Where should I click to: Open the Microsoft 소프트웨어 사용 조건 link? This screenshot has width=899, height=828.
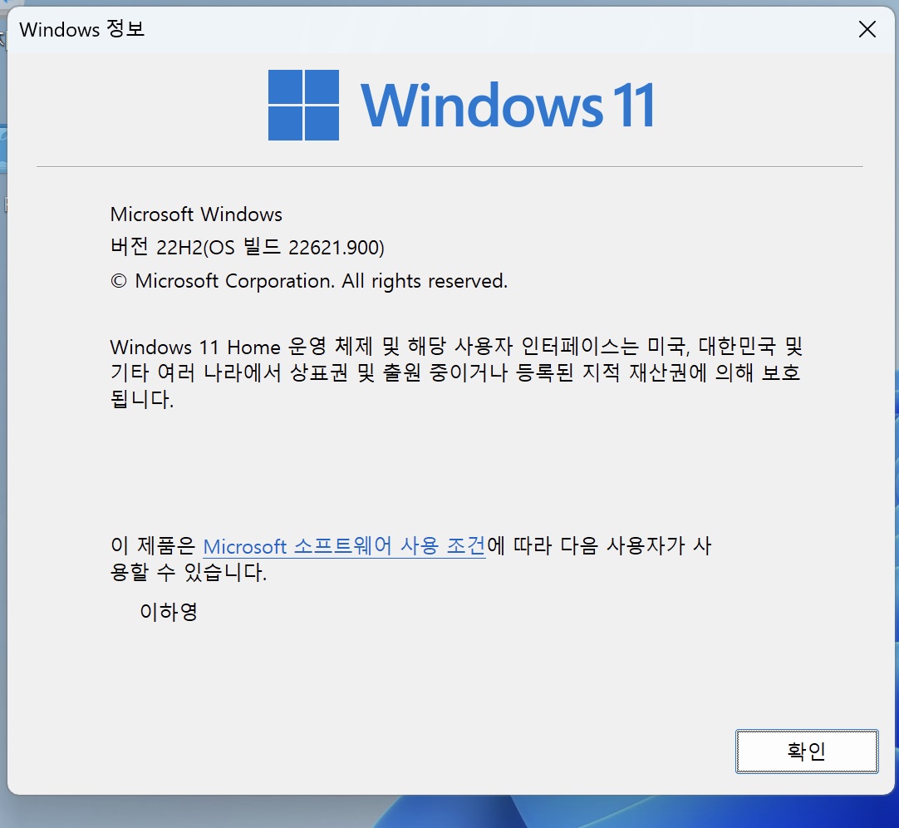pyautogui.click(x=344, y=545)
